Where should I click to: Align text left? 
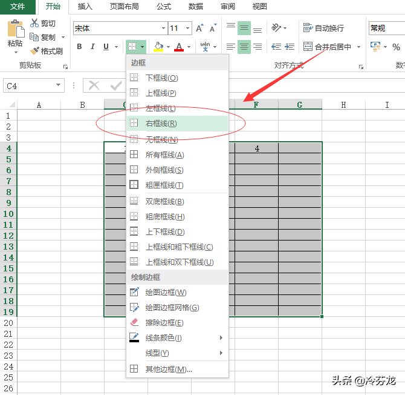point(231,47)
